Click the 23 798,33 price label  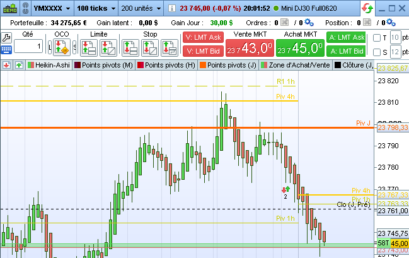[393, 127]
